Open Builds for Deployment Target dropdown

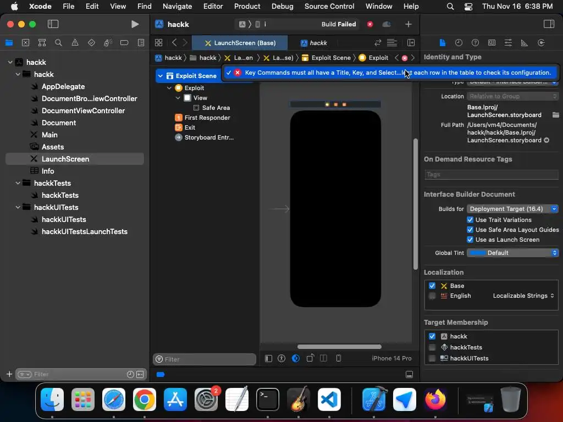tap(512, 209)
